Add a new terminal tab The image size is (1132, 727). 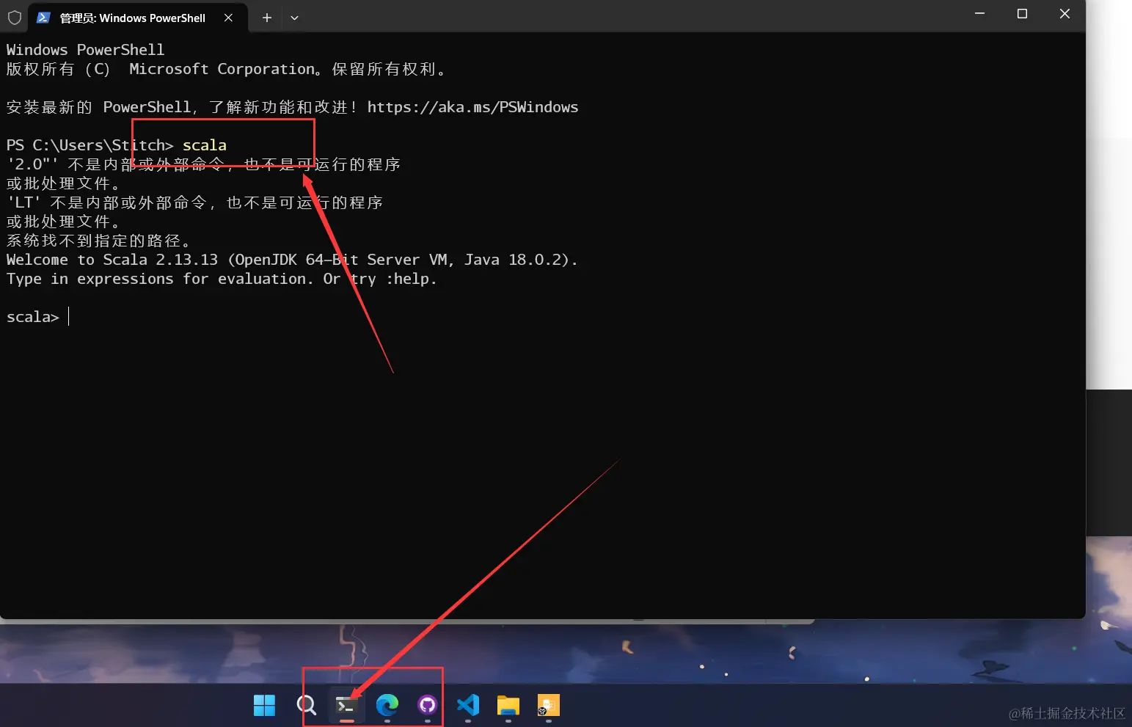pos(267,18)
